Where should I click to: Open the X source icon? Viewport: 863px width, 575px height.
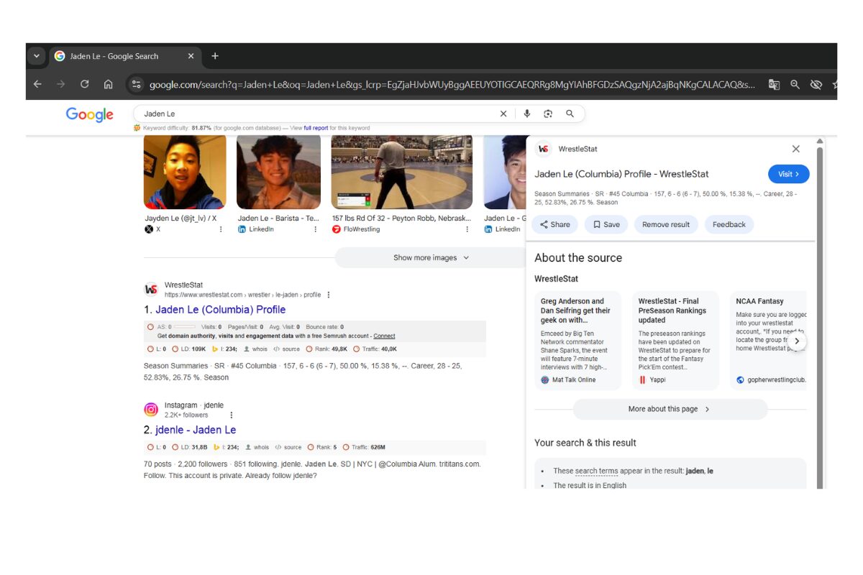[149, 229]
